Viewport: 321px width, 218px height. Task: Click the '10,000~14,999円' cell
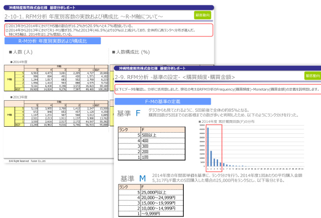(x=162, y=209)
